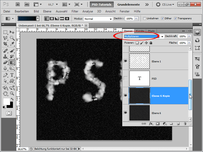Open the layer Deckkraft slider arrow

189,36
